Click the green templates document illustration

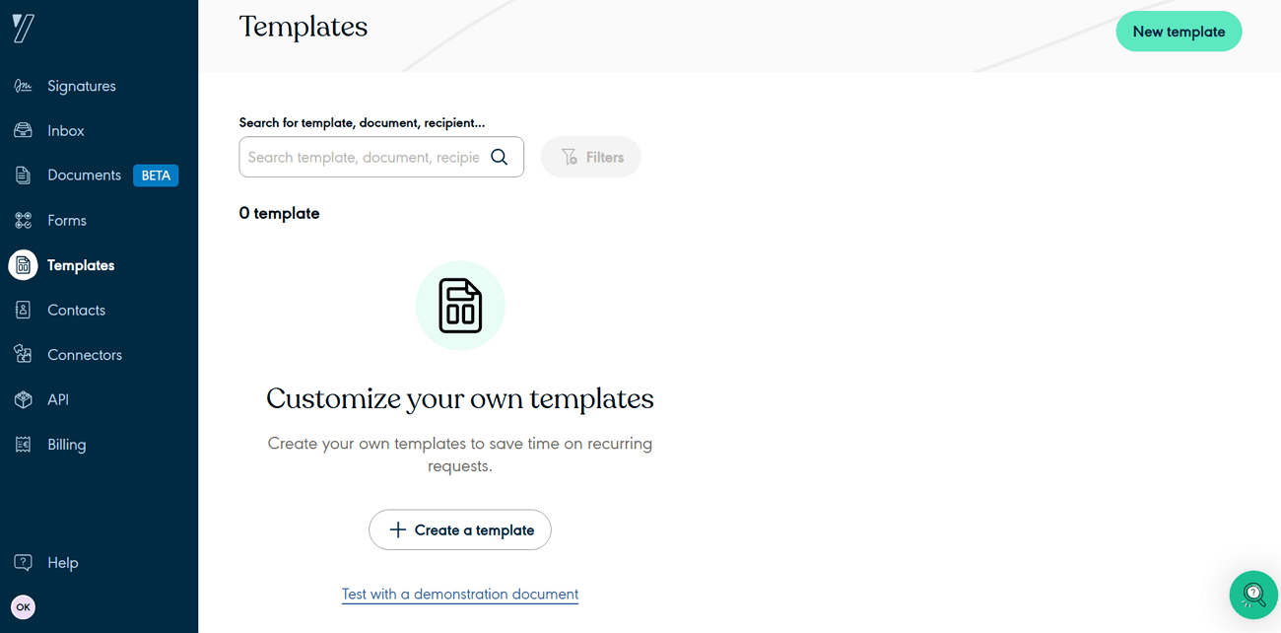[460, 306]
